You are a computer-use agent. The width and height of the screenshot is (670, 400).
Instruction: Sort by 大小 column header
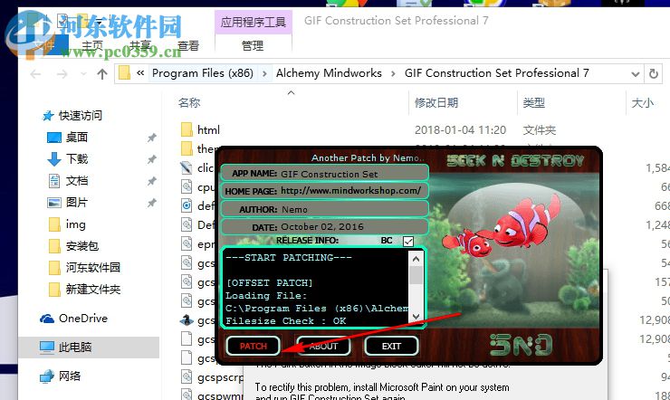pyautogui.click(x=642, y=103)
